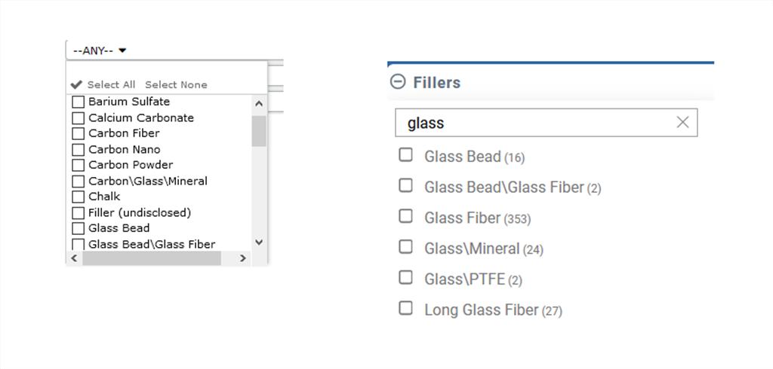Check the Calcium Carbonate option
This screenshot has width=773, height=369.
point(78,118)
